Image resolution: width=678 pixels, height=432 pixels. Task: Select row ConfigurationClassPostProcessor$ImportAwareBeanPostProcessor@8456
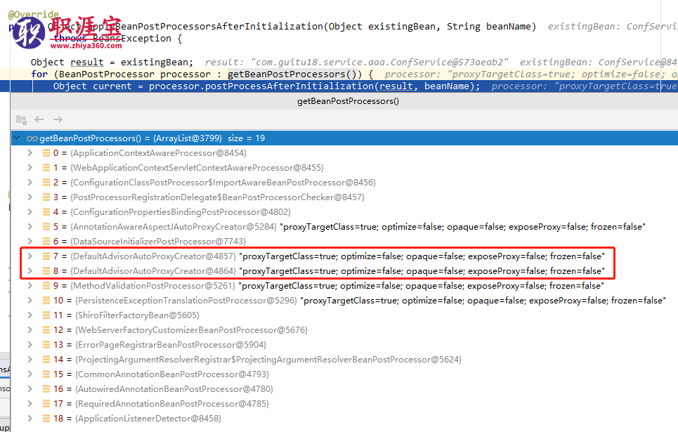coord(344,182)
